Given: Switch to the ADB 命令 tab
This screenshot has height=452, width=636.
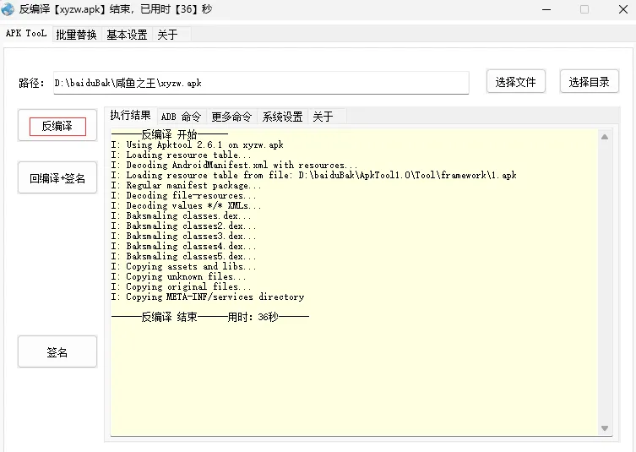Looking at the screenshot, I should point(181,117).
